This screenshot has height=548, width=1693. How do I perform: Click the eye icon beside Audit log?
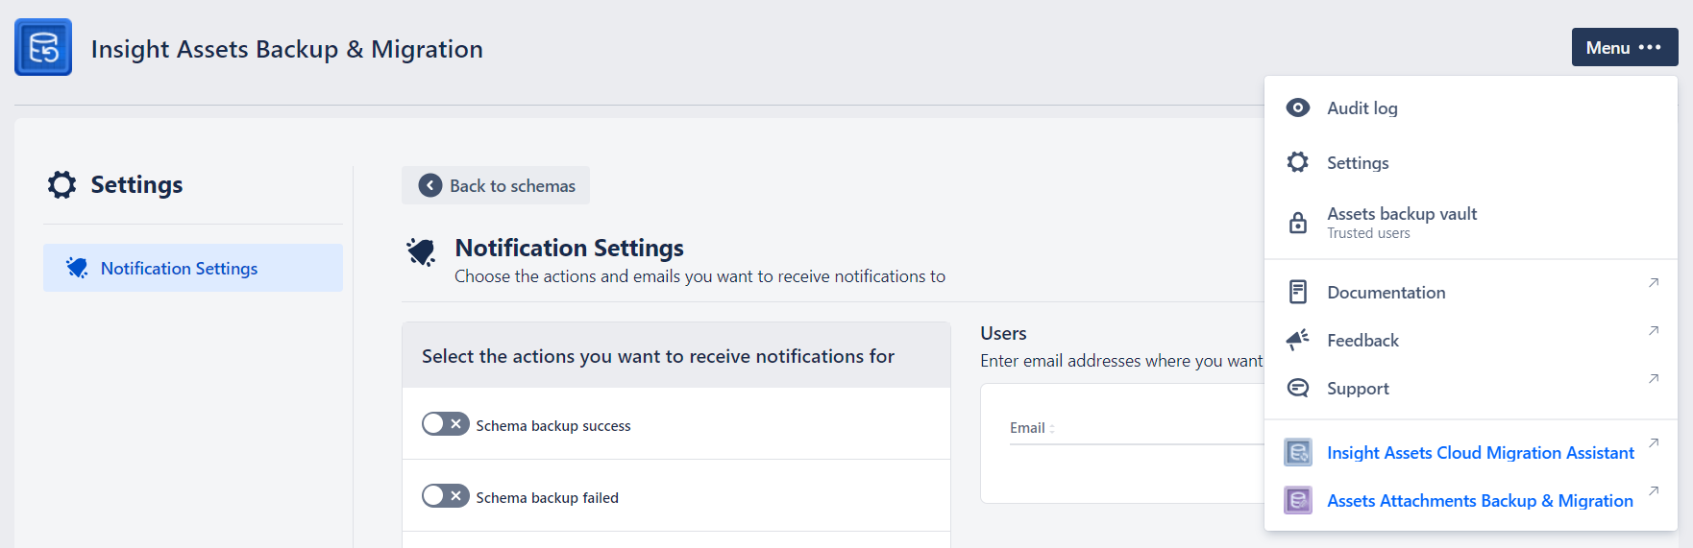(1298, 107)
